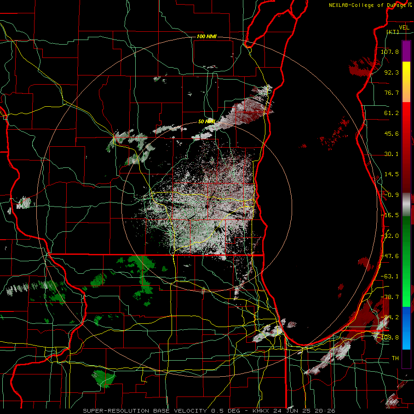Click the -16.5 velocity scale value
This screenshot has height=414, width=414.
[390, 215]
